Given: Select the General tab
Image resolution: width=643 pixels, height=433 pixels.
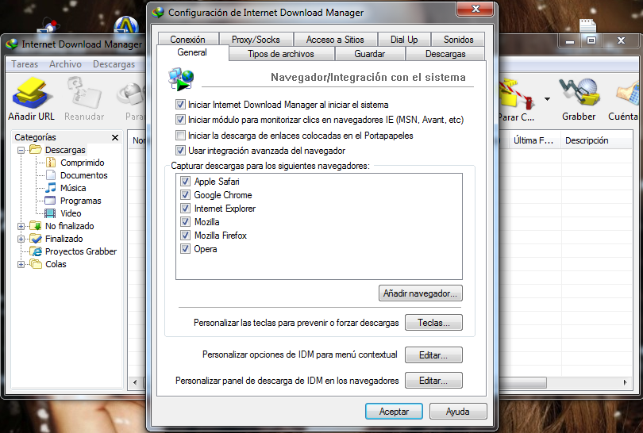Looking at the screenshot, I should click(192, 53).
